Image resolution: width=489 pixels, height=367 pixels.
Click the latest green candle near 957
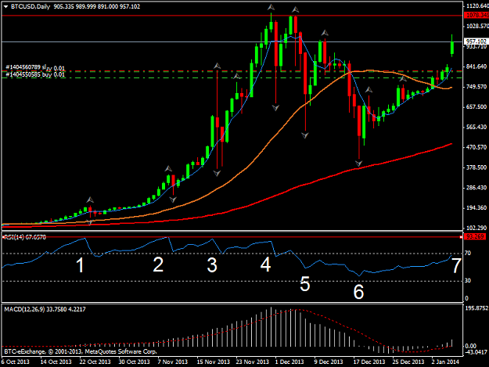[x=452, y=48]
